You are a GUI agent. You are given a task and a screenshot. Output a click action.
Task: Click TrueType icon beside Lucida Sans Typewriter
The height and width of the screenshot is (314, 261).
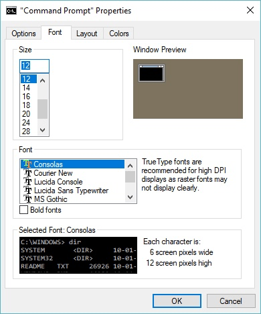click(28, 191)
